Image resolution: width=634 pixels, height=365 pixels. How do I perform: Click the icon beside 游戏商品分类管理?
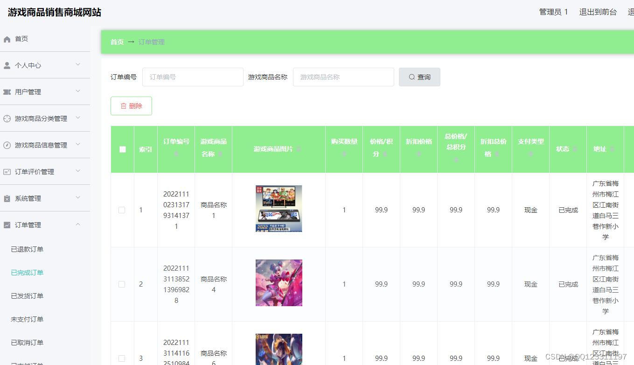coord(7,119)
